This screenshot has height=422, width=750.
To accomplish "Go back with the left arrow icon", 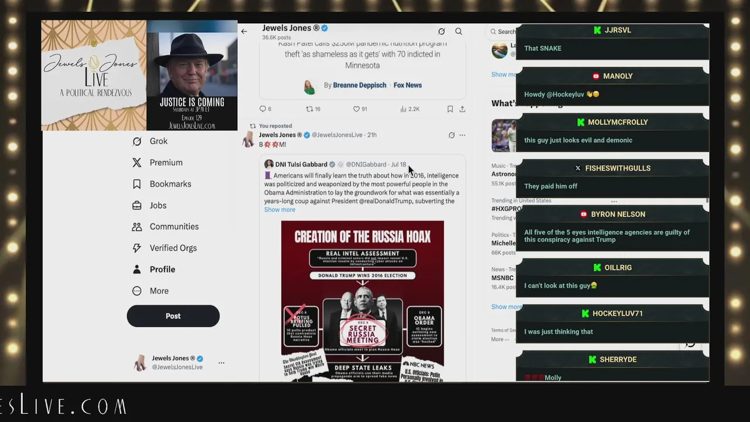I will (244, 32).
